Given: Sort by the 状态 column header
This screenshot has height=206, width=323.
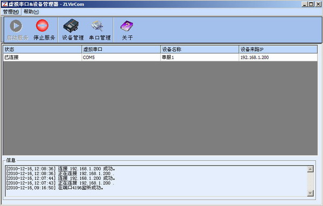Looking at the screenshot, I should point(42,49).
